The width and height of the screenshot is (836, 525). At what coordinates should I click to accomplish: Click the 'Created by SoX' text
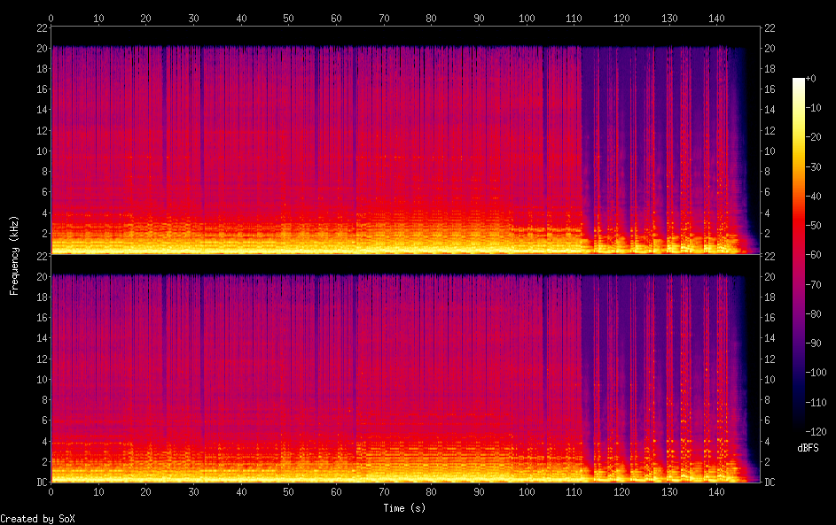point(37,519)
